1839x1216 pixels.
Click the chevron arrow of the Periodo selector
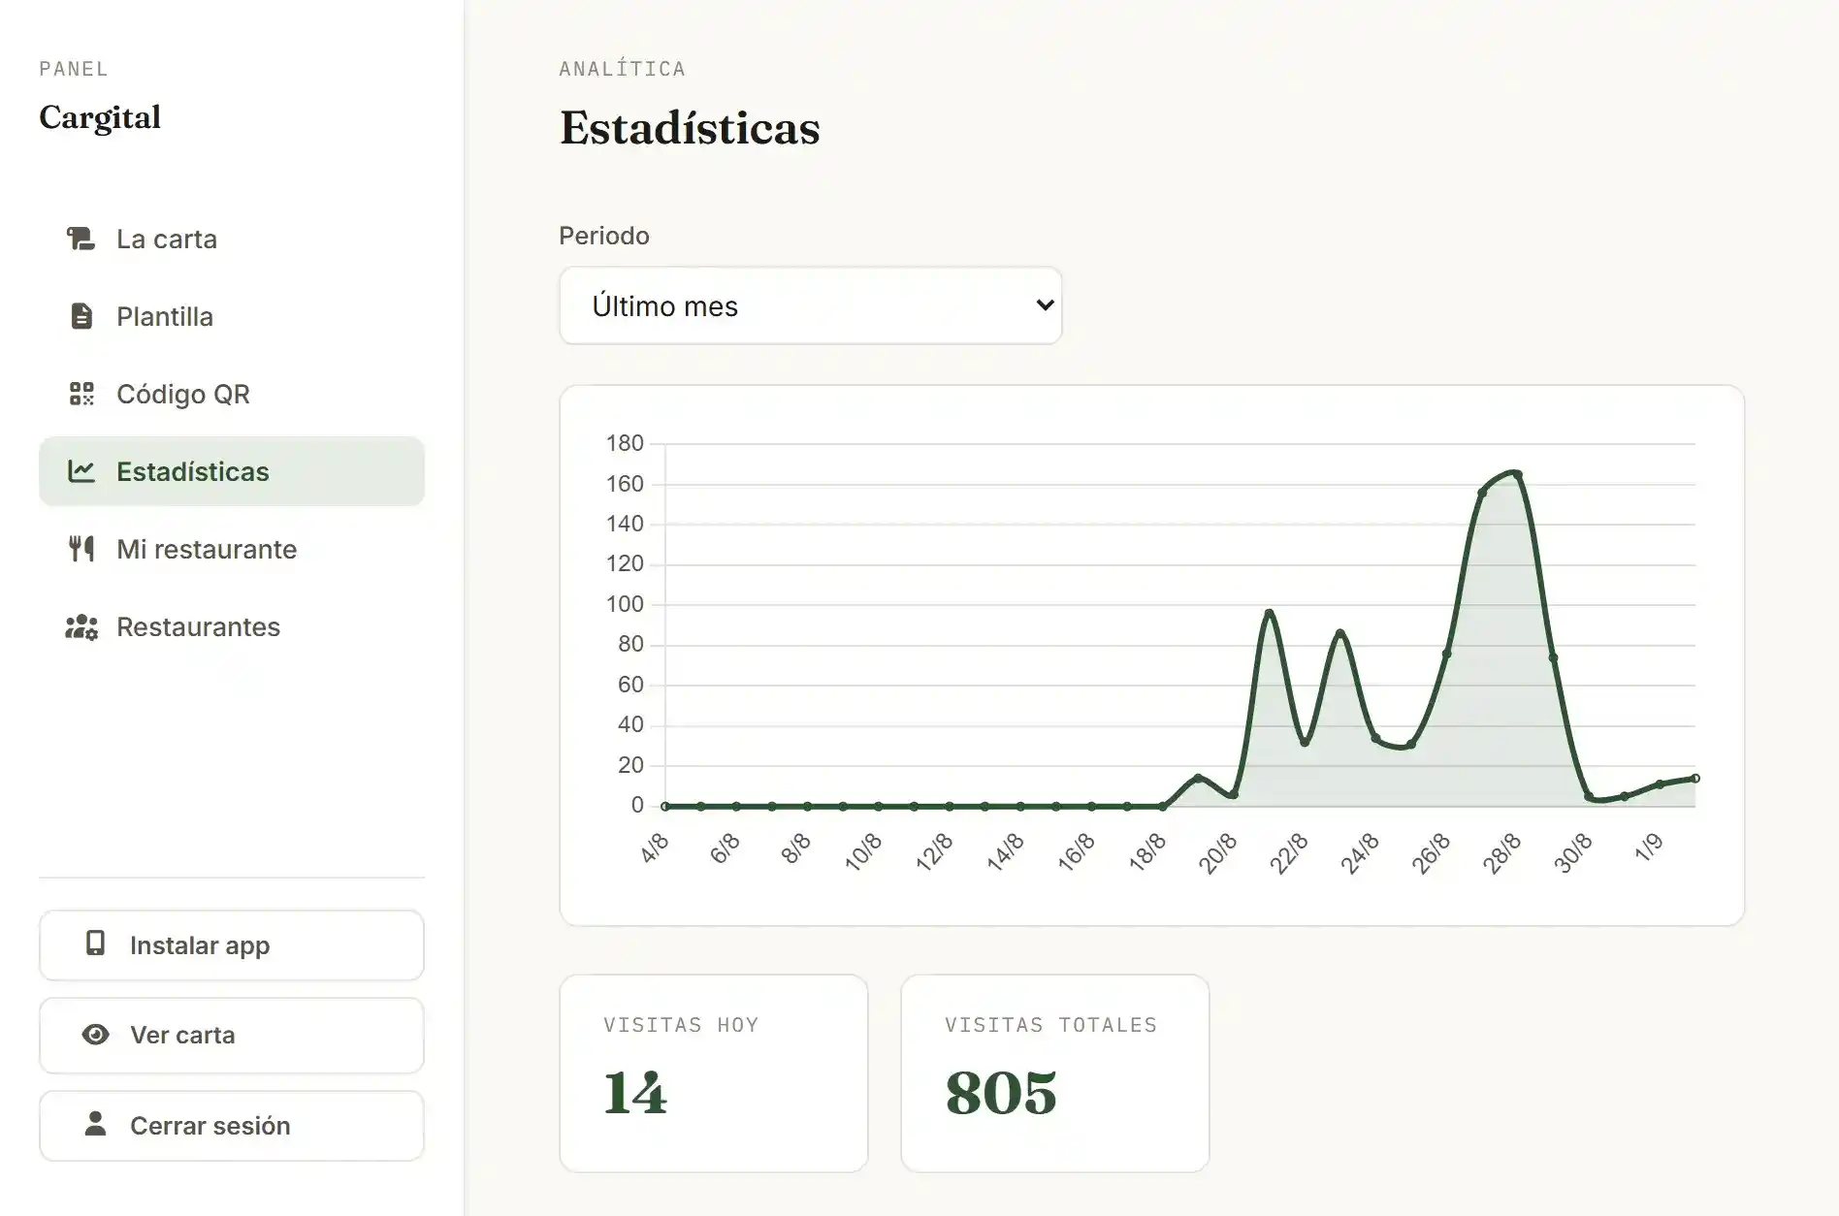pos(1045,305)
